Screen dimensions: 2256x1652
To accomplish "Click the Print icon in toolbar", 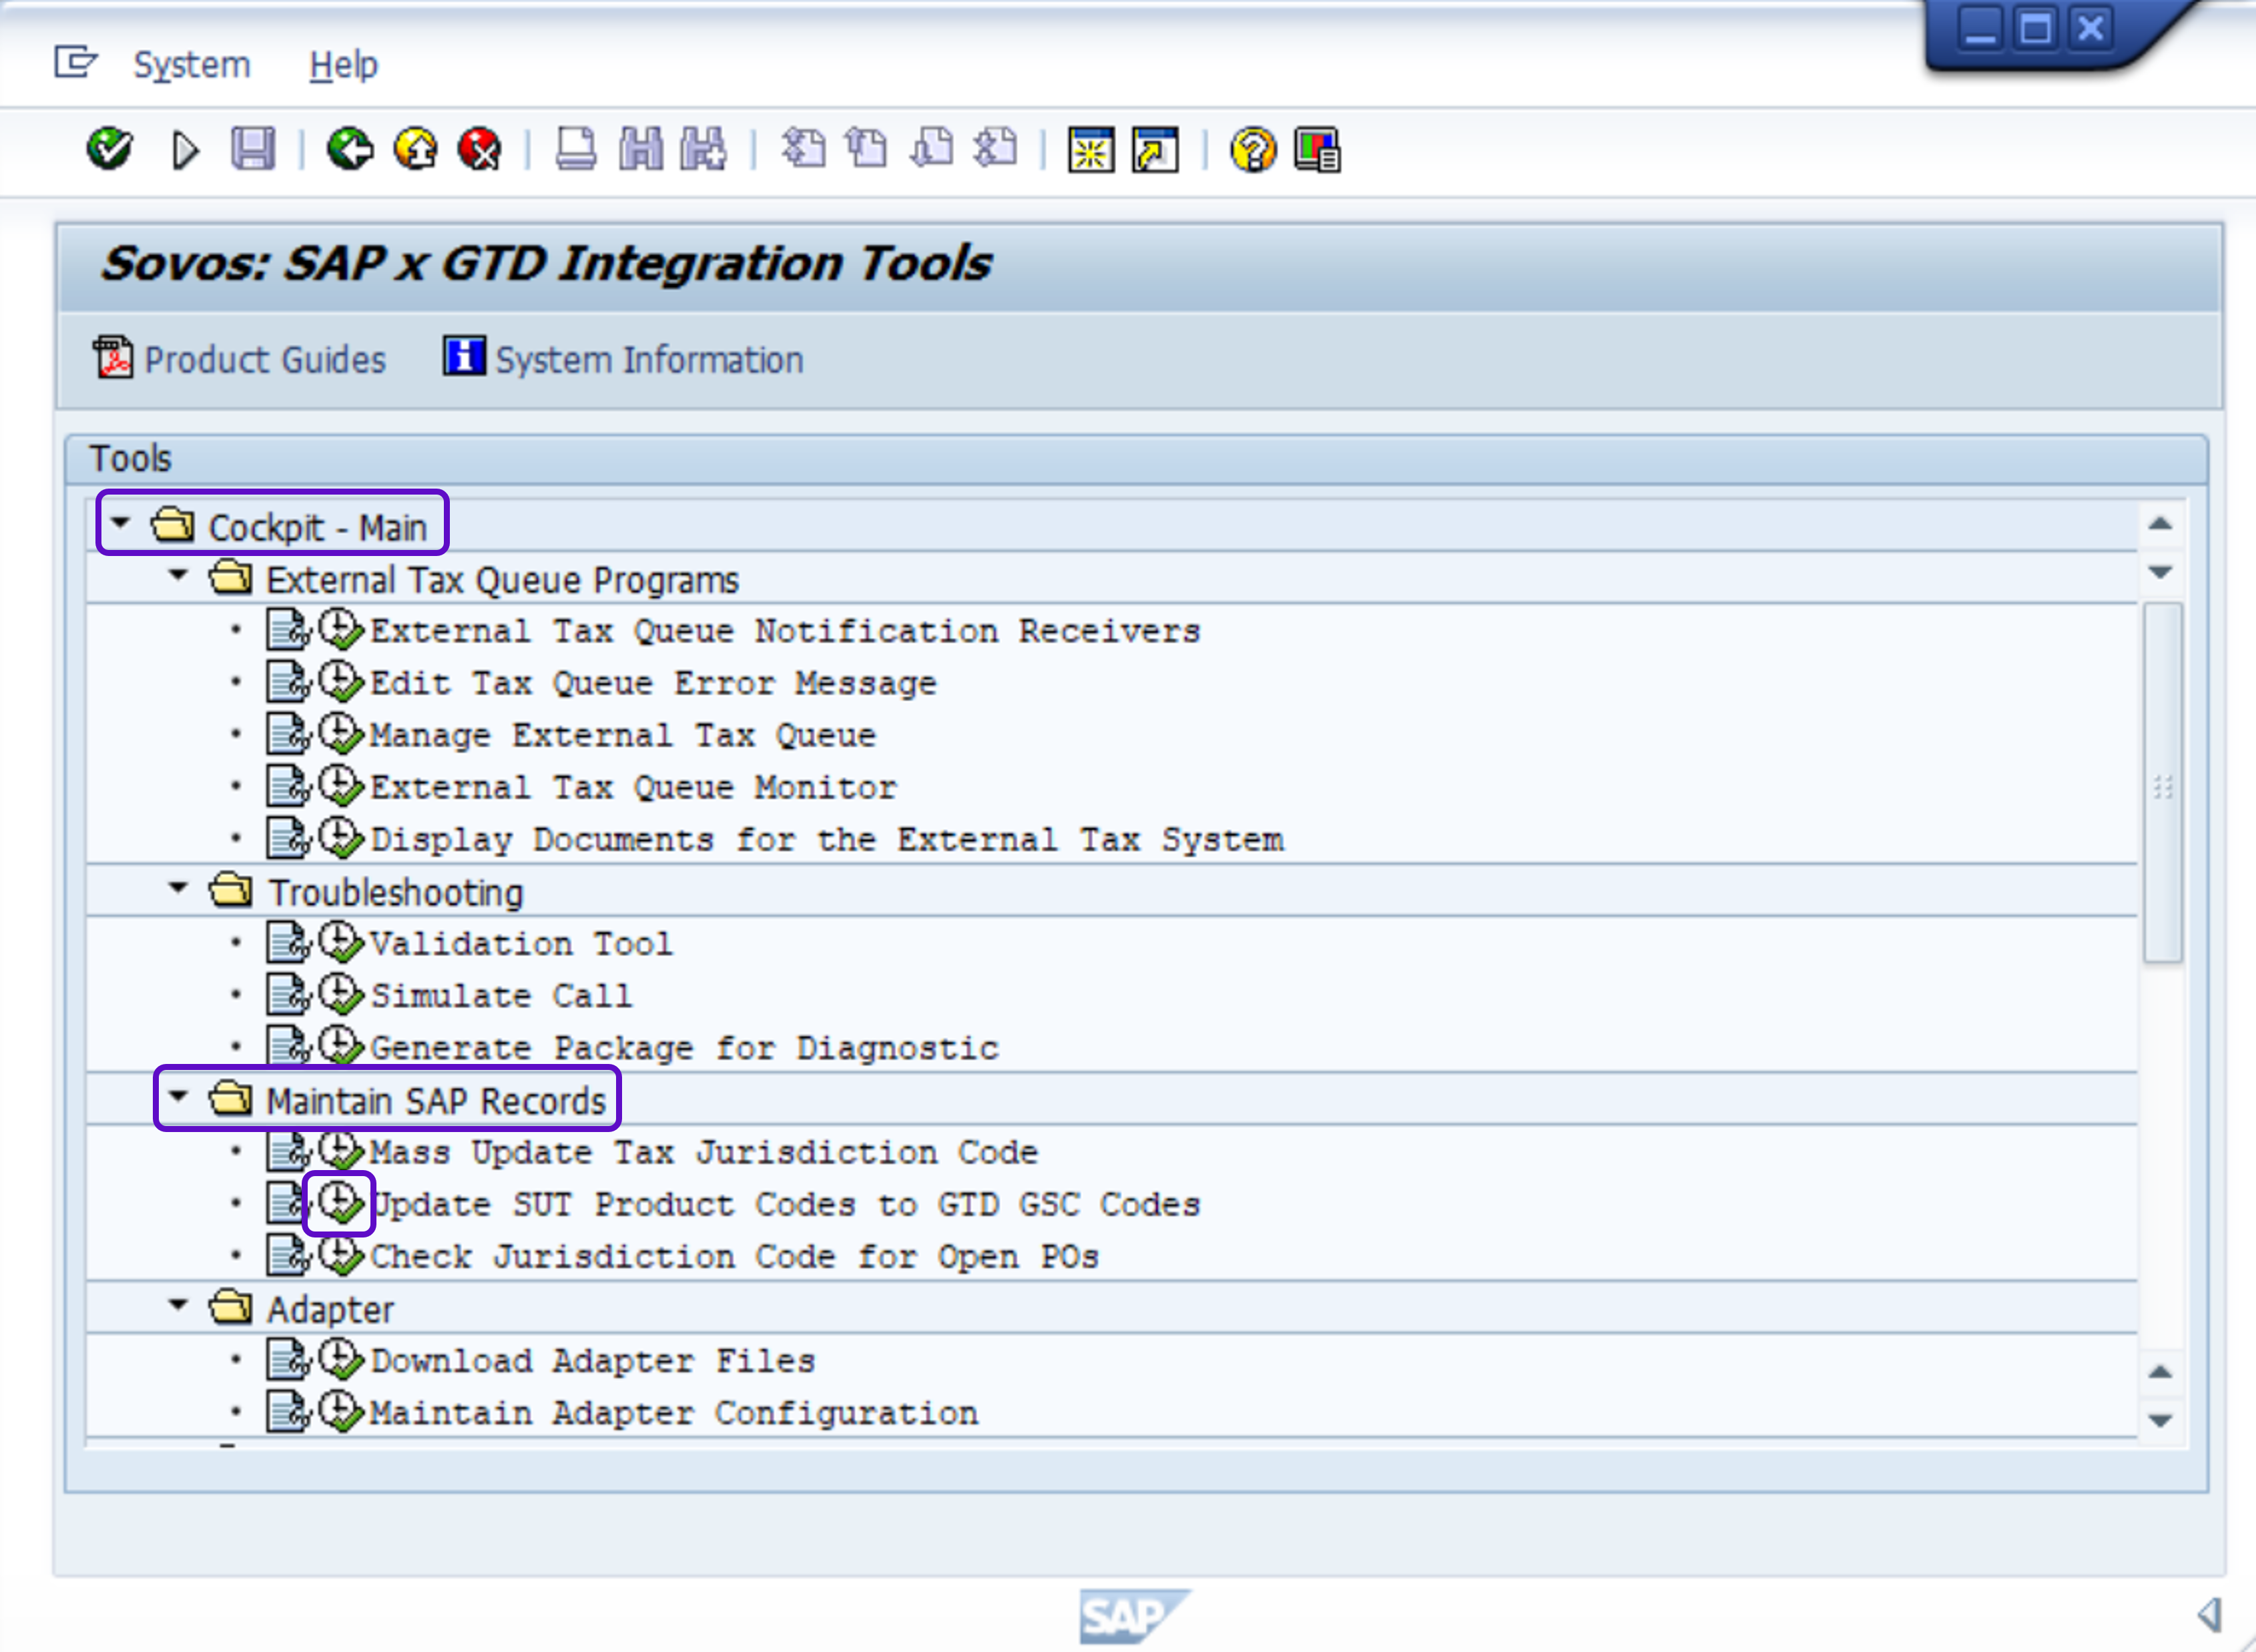I will pyautogui.click(x=575, y=150).
